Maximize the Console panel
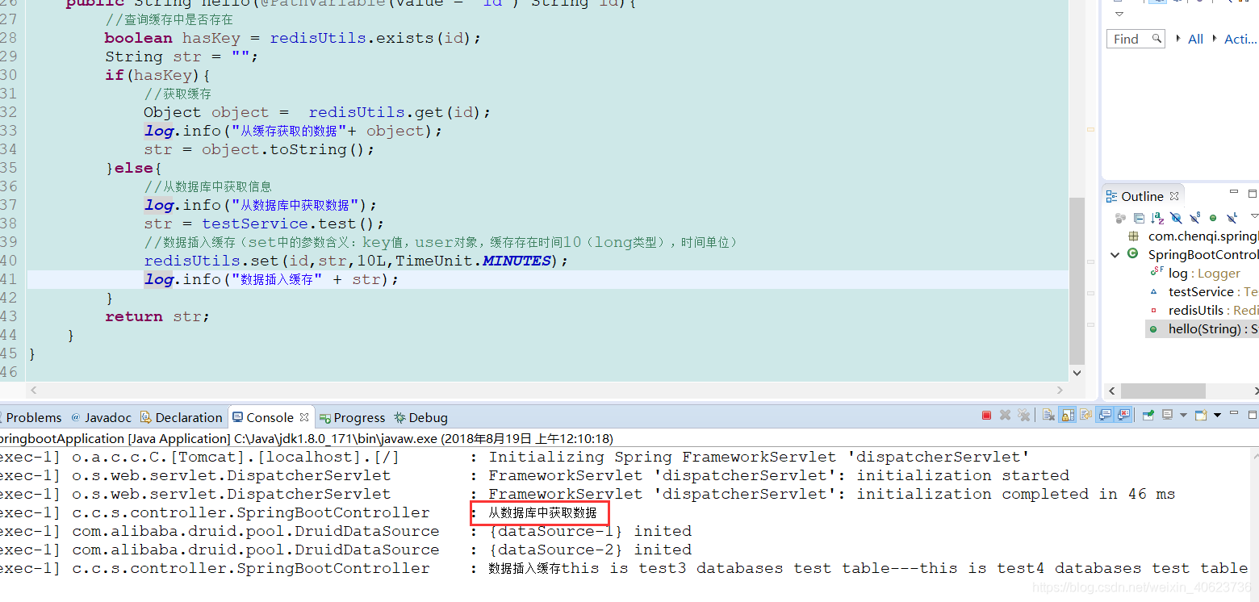Screen dimensions: 1259x602 [x=1252, y=415]
